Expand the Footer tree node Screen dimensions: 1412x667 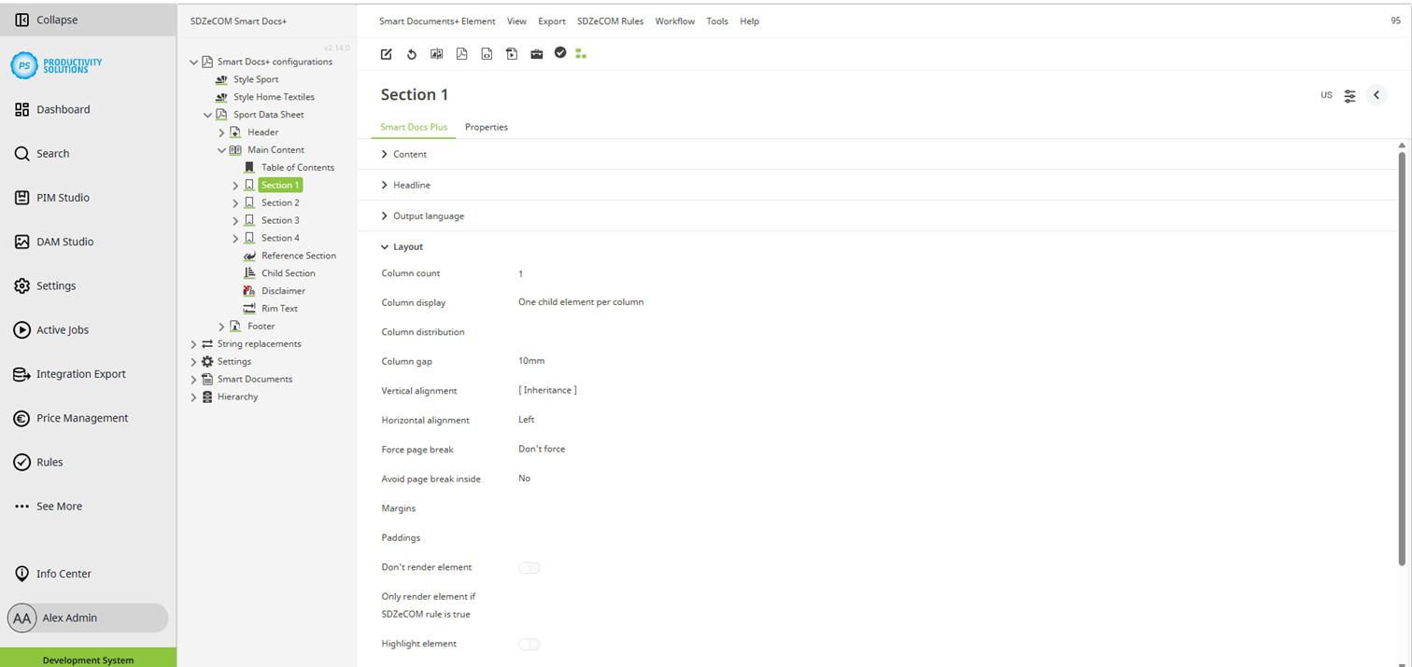(220, 326)
